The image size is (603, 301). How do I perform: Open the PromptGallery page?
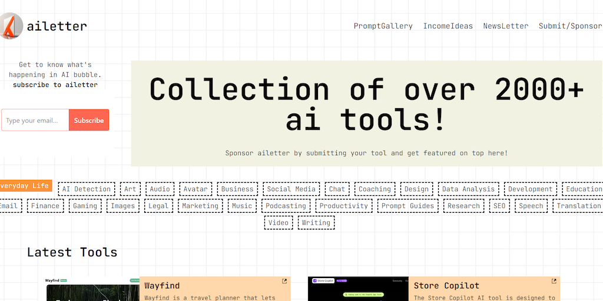point(383,26)
